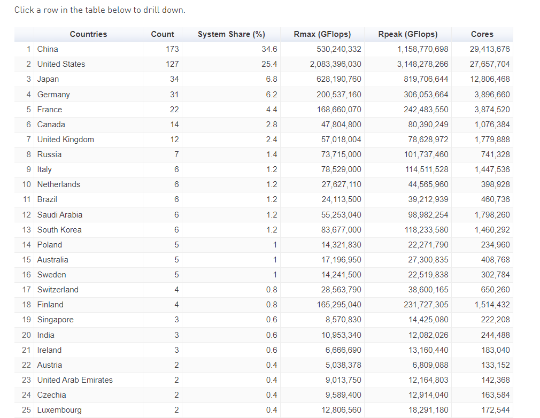Screen dimensions: 540x418
Task: Click the United Kingdom row
Action: tap(65, 140)
